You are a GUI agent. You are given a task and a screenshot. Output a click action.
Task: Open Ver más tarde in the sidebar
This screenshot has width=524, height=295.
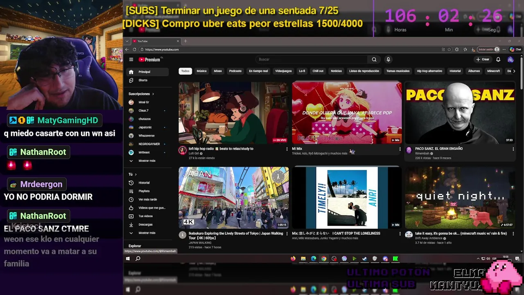[x=147, y=200]
